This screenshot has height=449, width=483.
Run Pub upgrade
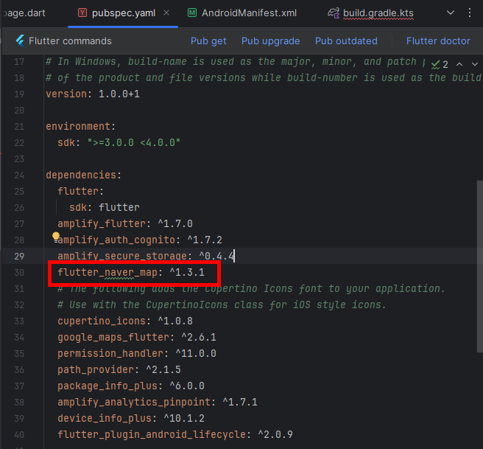[270, 41]
